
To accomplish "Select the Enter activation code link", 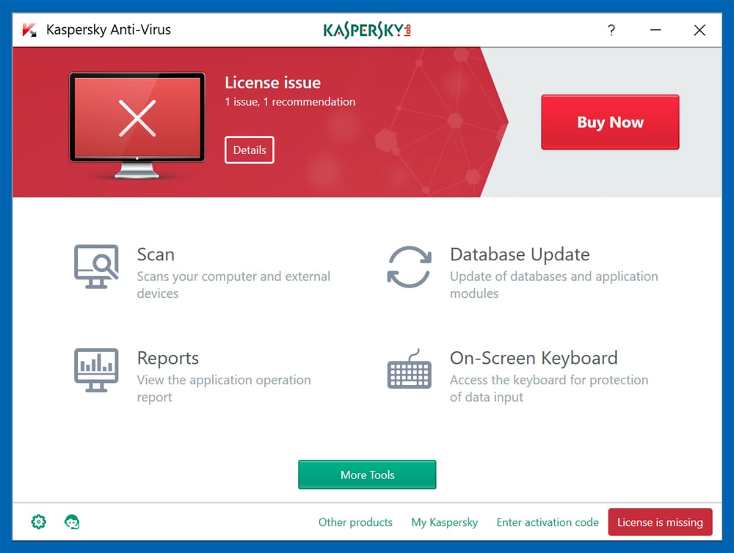I will coord(548,522).
